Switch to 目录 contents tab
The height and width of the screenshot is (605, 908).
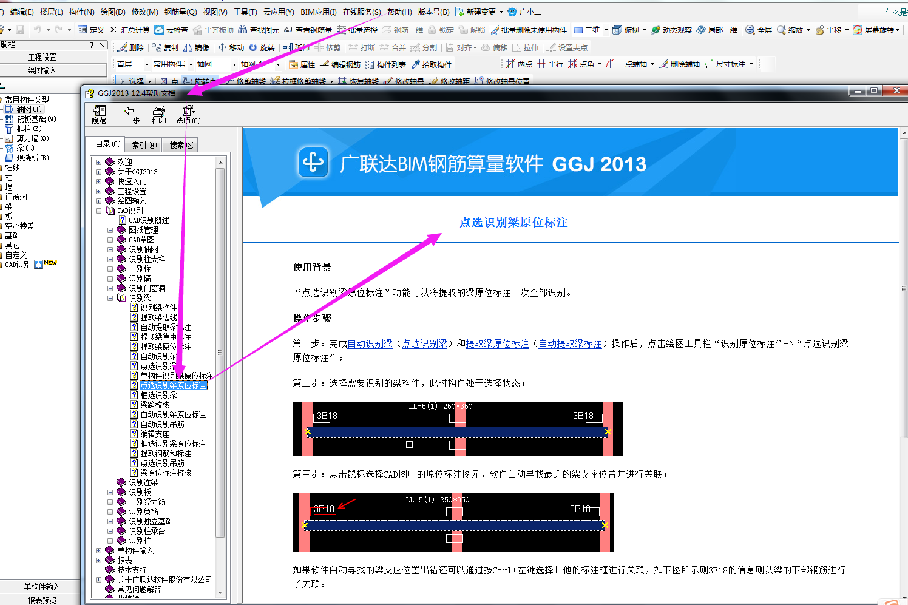[x=107, y=144]
